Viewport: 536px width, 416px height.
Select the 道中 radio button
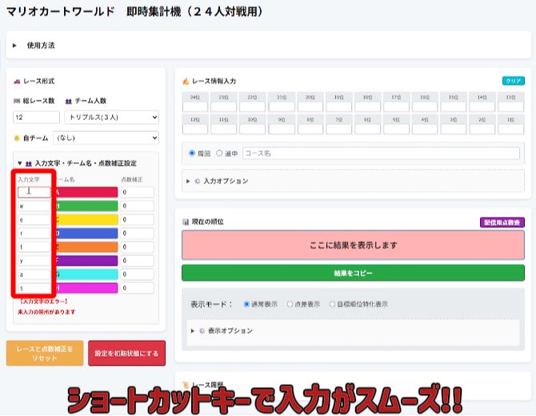(x=219, y=153)
